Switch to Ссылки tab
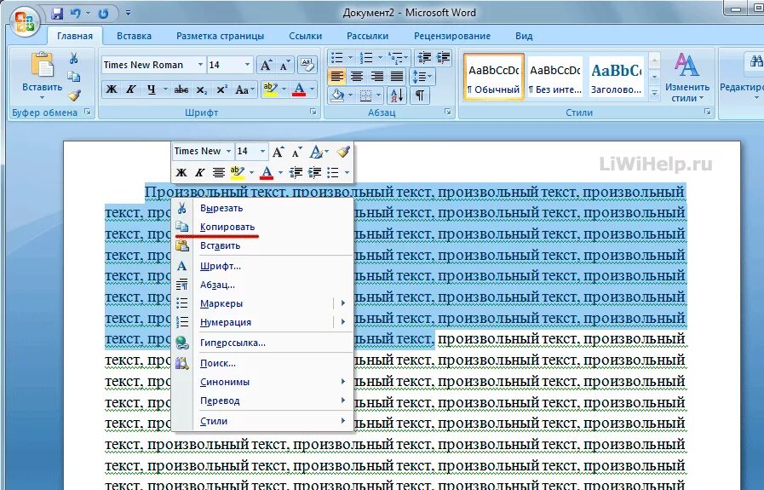Screen dimensions: 764x490 306,36
